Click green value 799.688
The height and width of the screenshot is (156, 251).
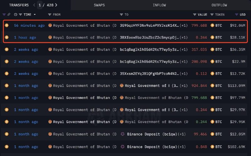(x=199, y=98)
